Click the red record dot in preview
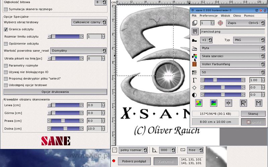The height and width of the screenshot is (167, 268). tap(114, 161)
